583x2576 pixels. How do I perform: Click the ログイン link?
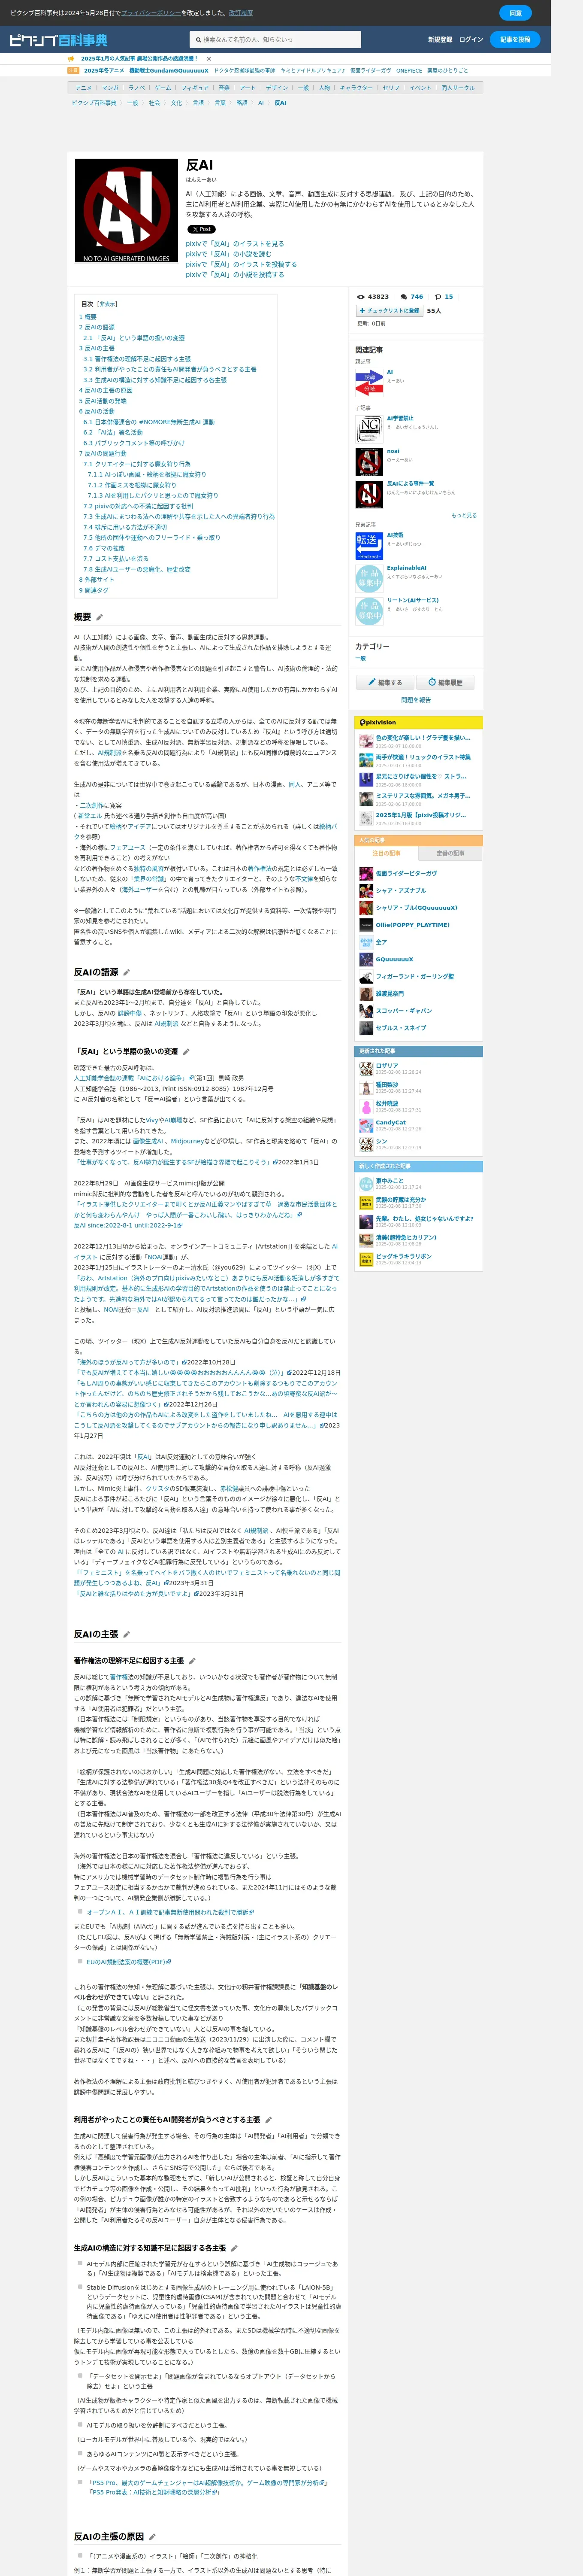(x=471, y=40)
